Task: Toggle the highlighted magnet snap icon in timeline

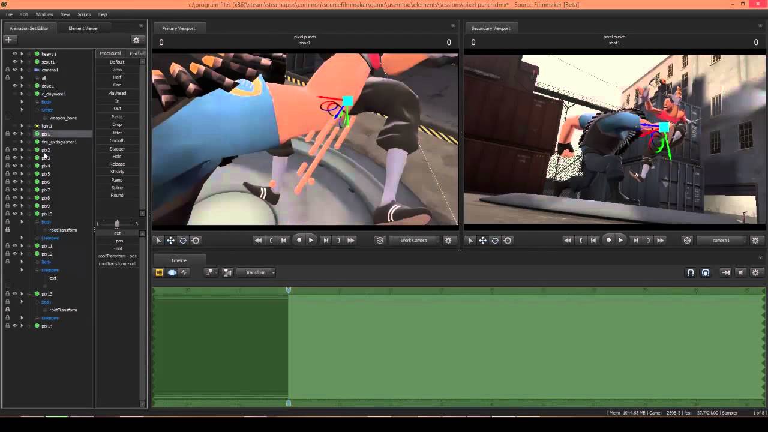Action: [706, 272]
